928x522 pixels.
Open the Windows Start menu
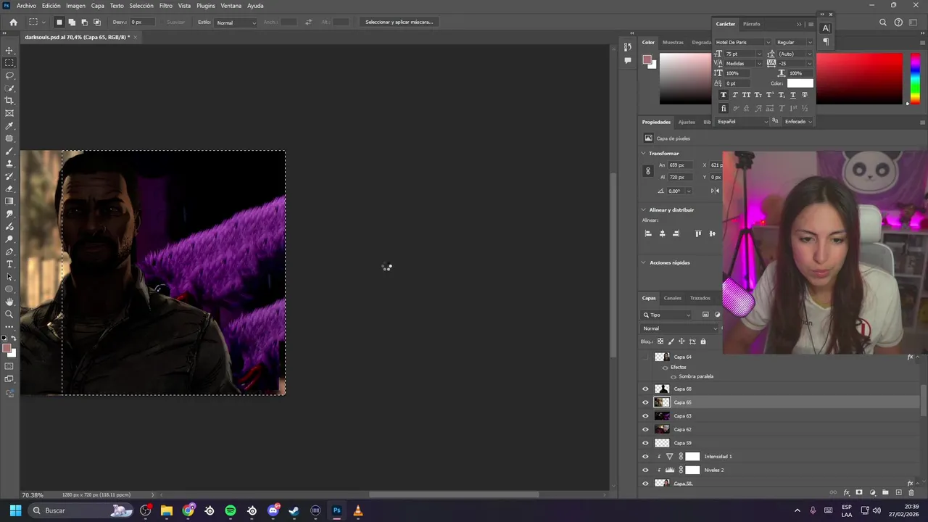[x=15, y=510]
